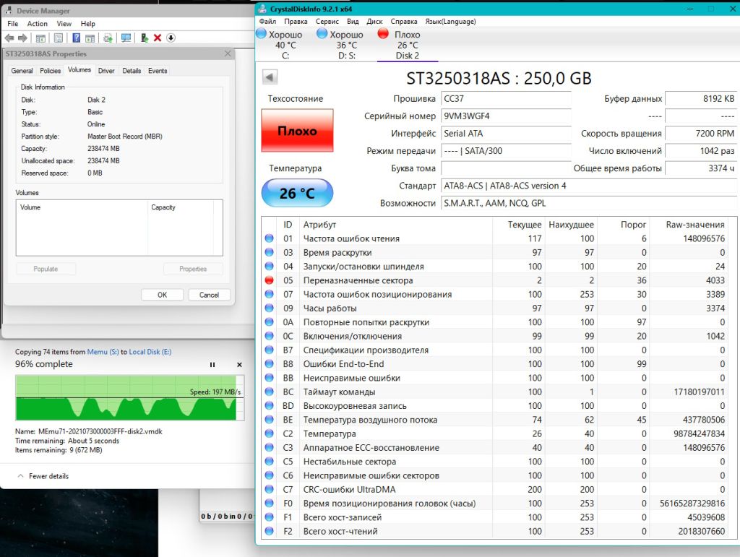The height and width of the screenshot is (557, 740).
Task: Click the blue dot of attribute 01
Action: coord(269,238)
